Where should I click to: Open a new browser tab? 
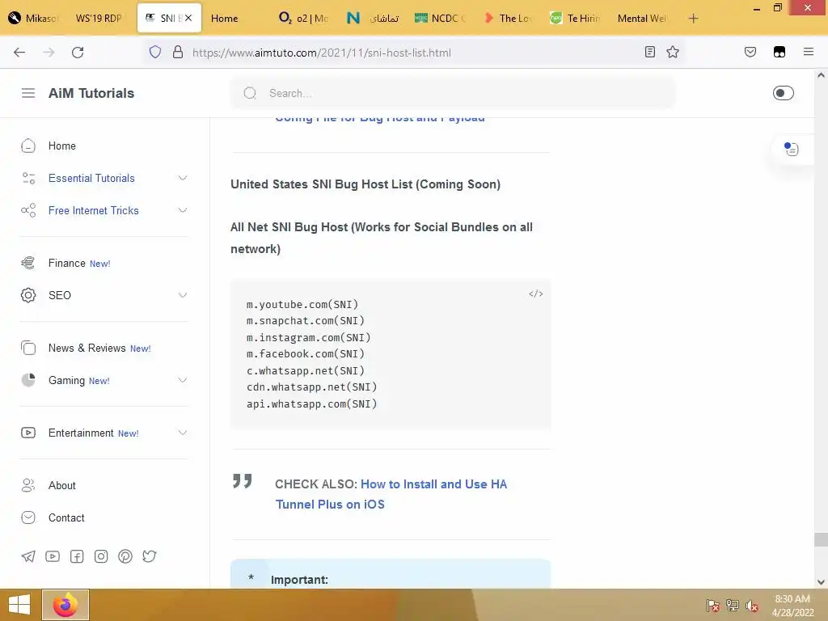693,19
